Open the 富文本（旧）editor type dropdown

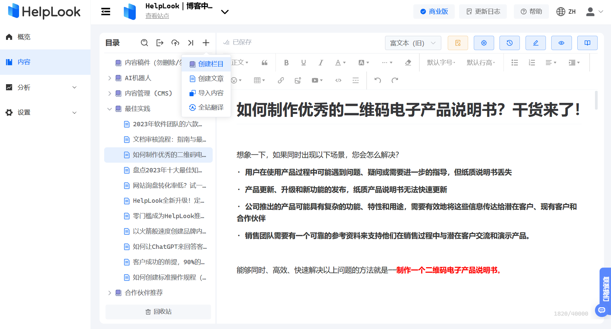(413, 43)
